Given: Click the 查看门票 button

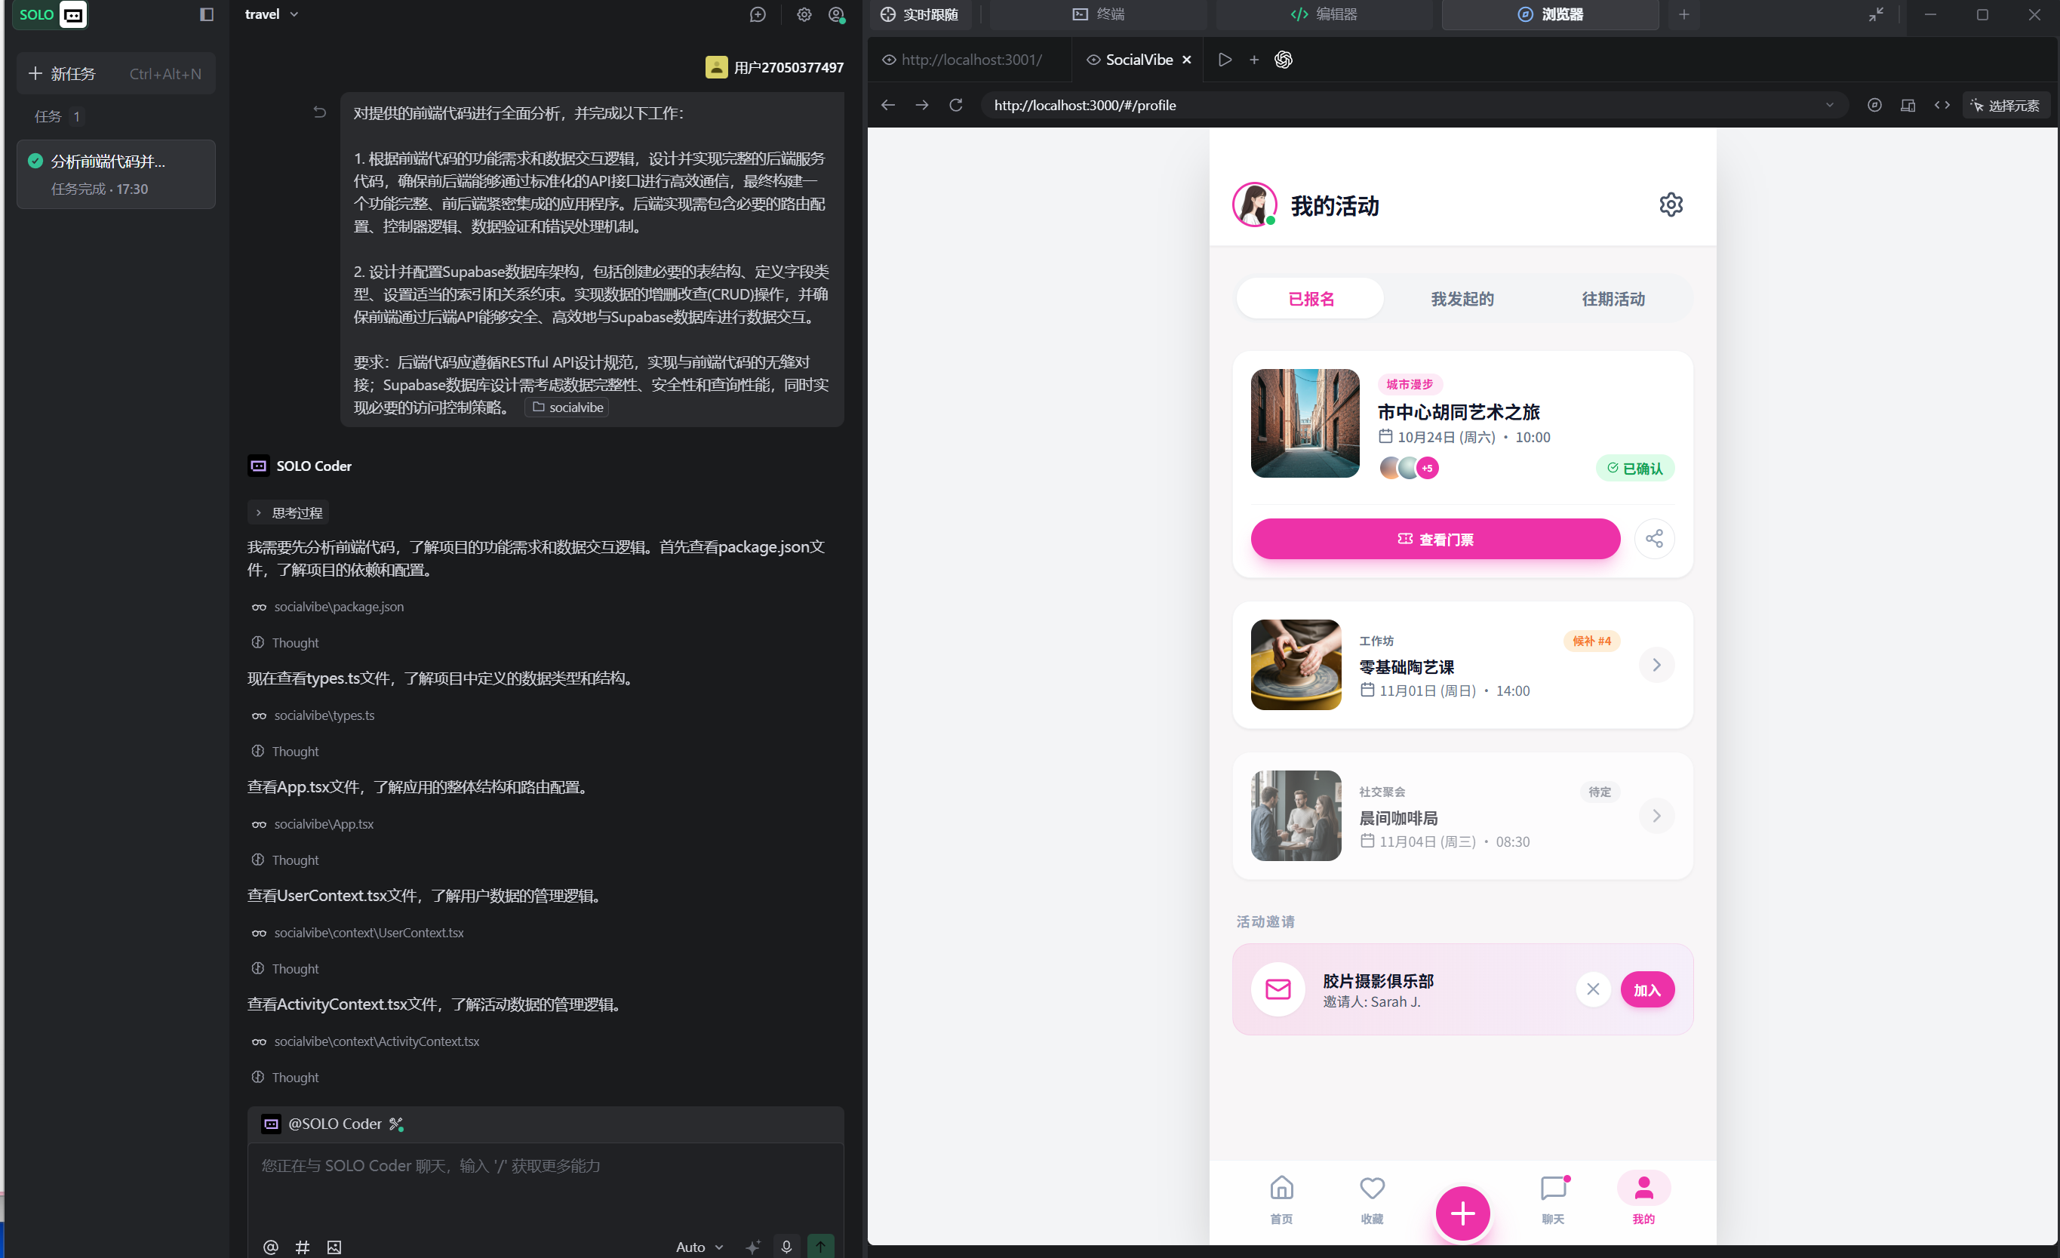Looking at the screenshot, I should [x=1434, y=539].
